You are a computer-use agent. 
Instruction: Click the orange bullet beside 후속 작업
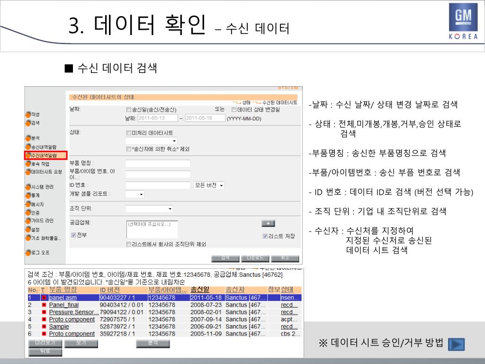click(28, 164)
